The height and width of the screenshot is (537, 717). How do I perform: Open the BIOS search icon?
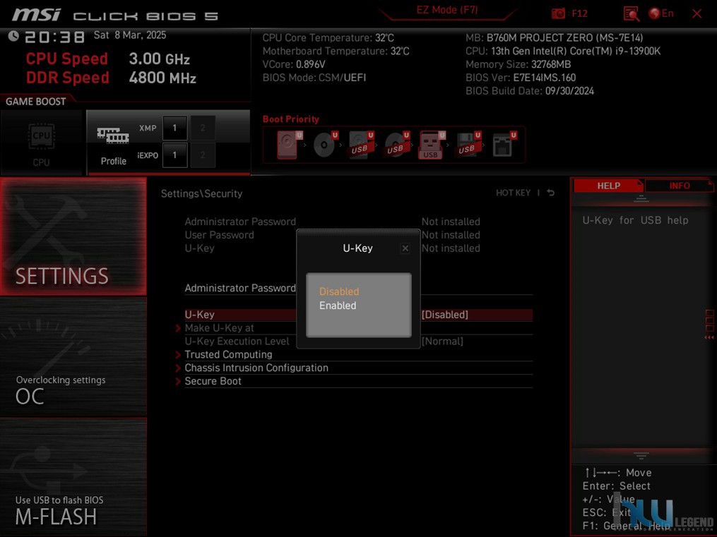tap(631, 13)
